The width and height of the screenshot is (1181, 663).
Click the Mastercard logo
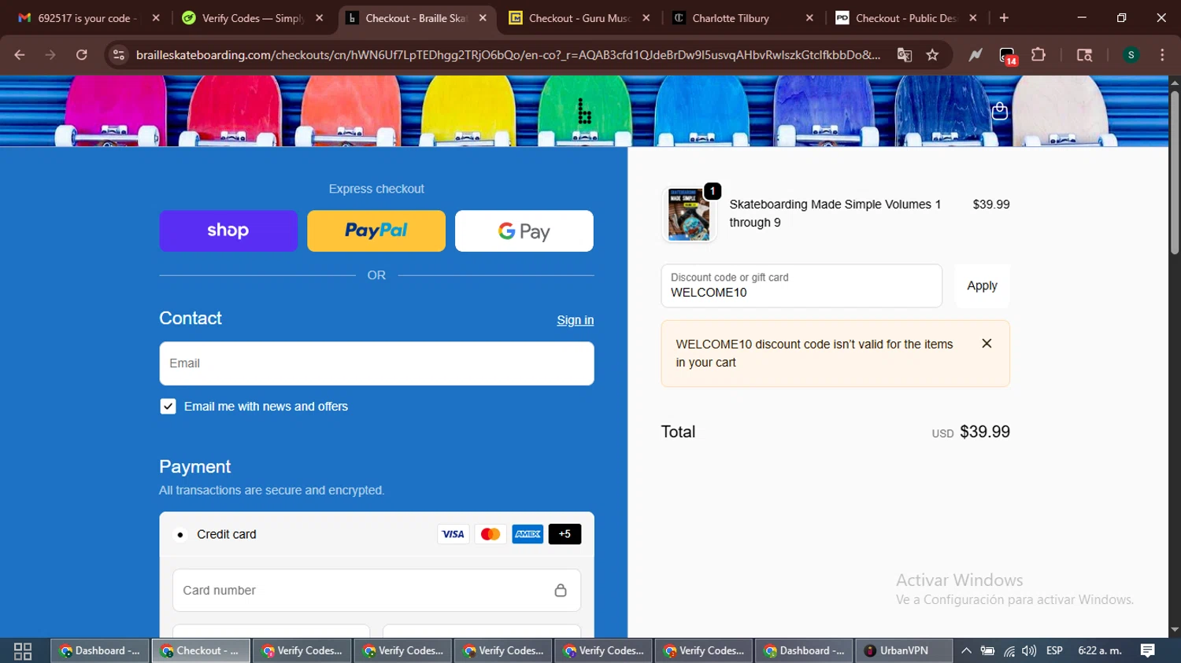coord(491,534)
